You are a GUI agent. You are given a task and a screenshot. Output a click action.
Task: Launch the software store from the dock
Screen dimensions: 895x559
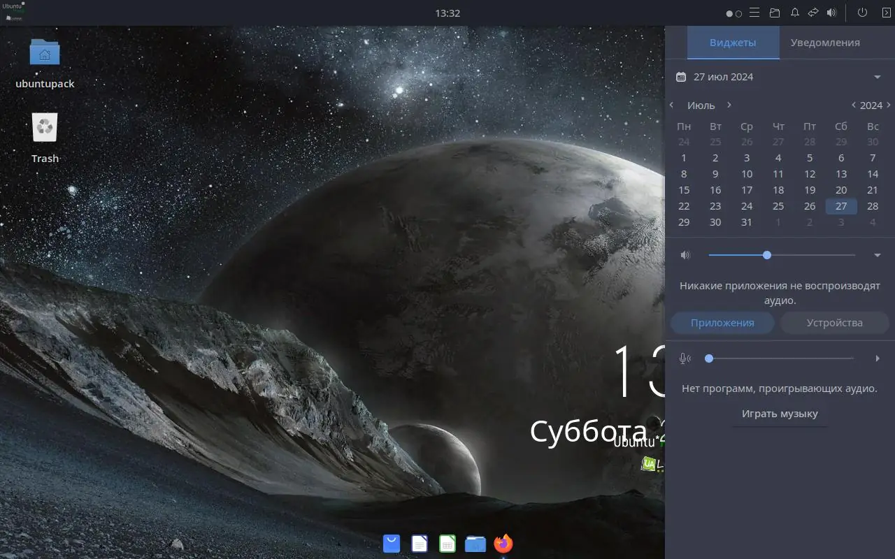(392, 543)
